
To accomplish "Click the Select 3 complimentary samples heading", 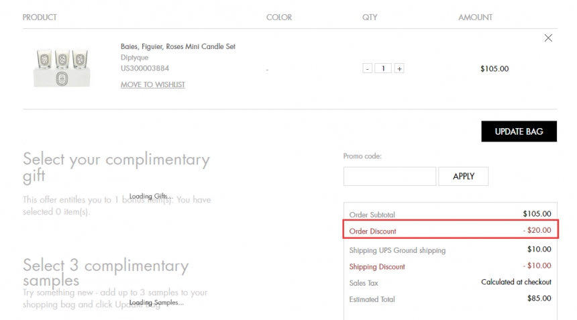I will [105, 272].
